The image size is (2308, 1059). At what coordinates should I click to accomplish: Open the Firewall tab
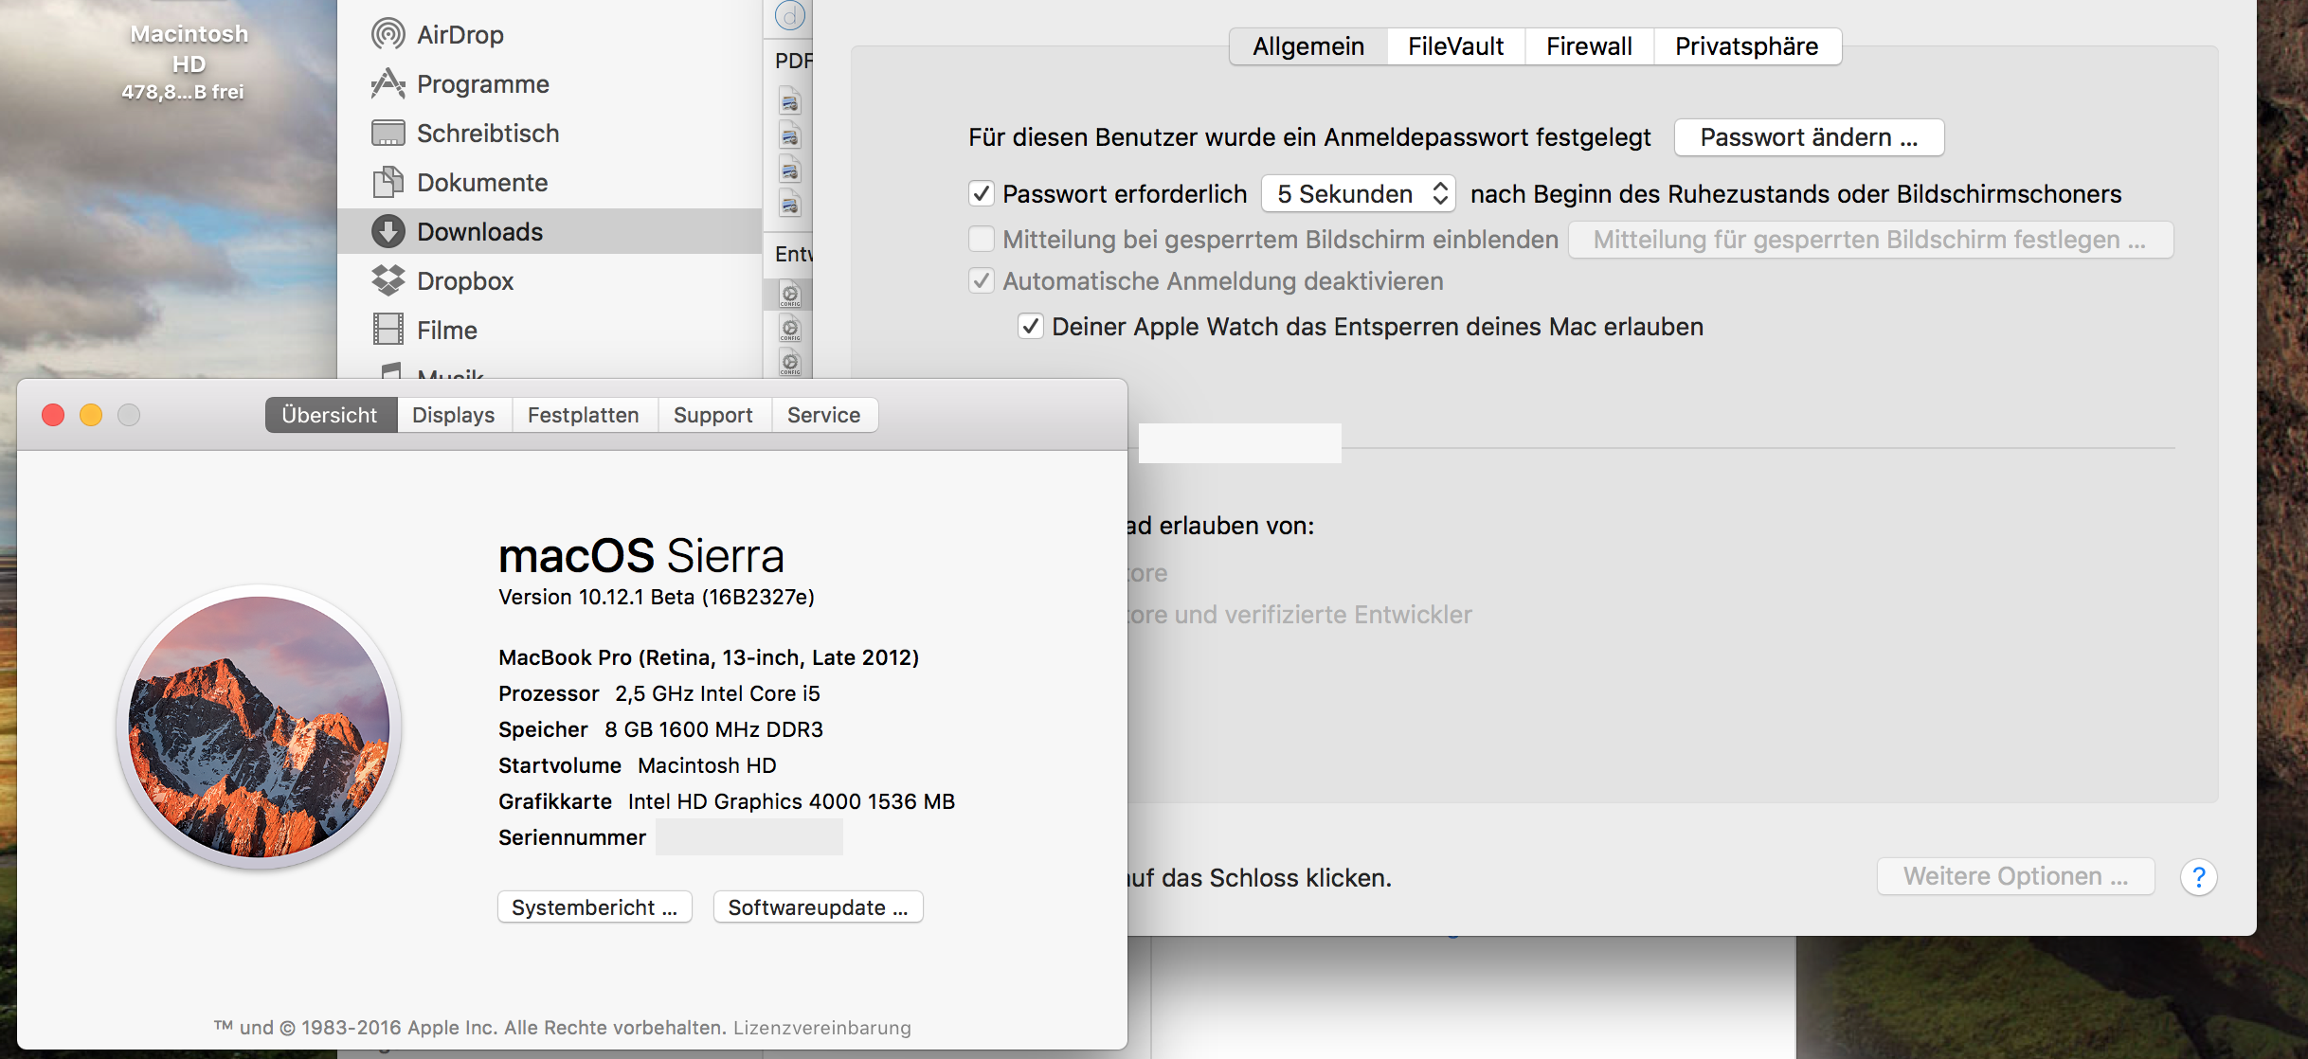click(1588, 46)
